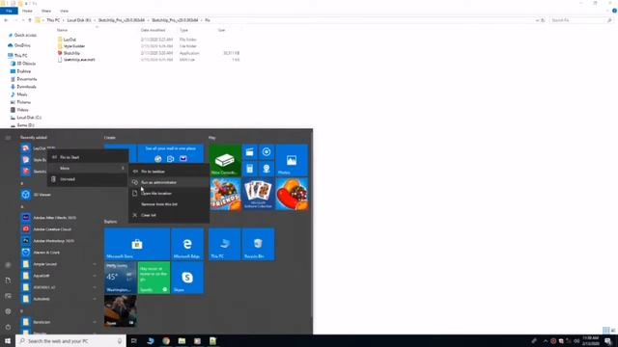
Task: Switch to Home ribbon tab
Action: coord(27,11)
